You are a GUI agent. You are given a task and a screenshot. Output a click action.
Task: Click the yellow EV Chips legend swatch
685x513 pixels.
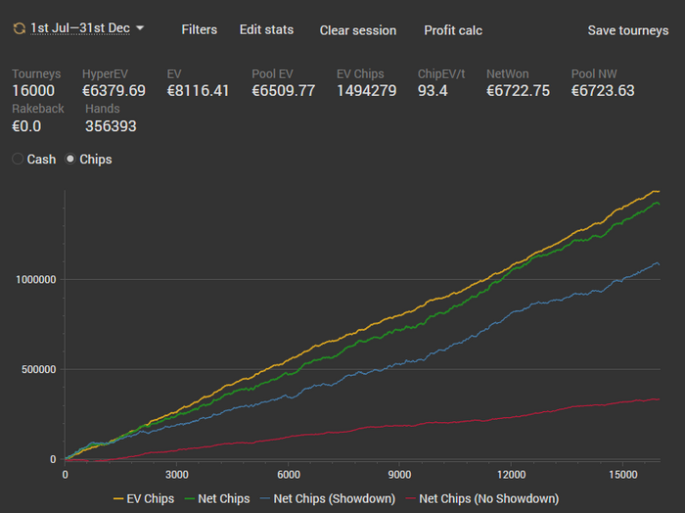point(118,498)
